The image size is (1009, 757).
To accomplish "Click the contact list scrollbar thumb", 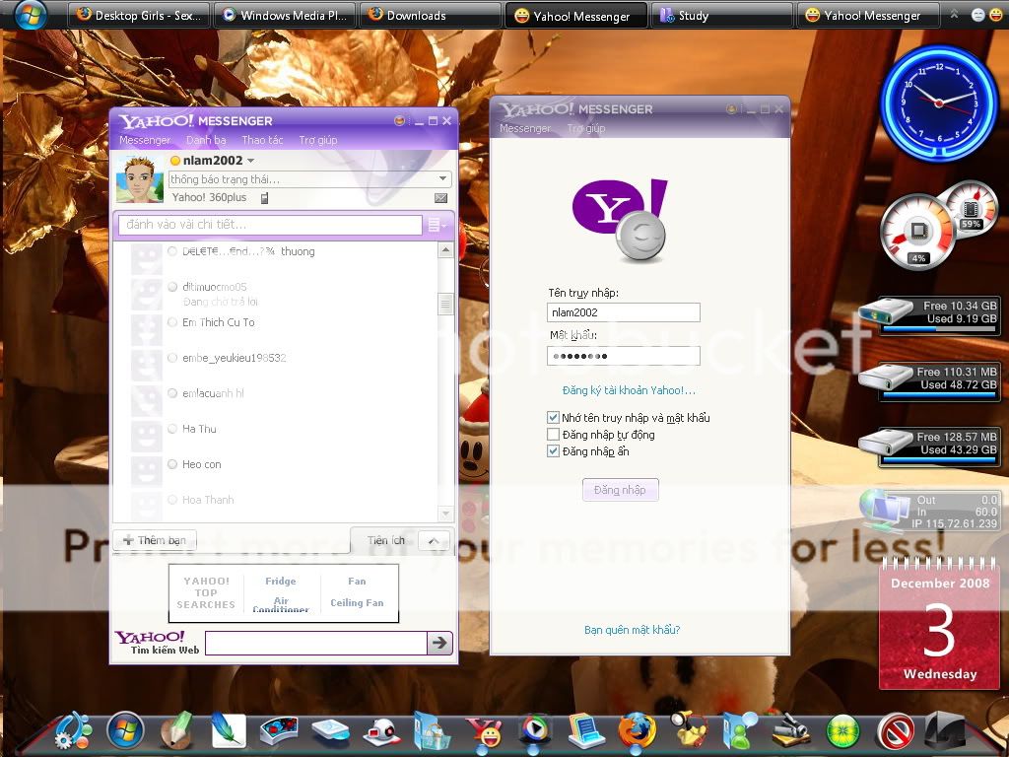I will (445, 304).
